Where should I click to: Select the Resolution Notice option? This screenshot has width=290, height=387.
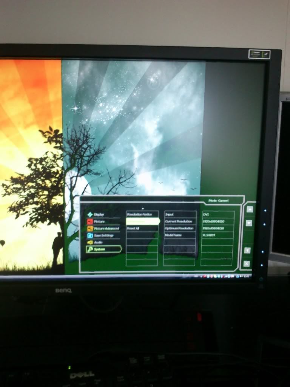[x=142, y=214]
